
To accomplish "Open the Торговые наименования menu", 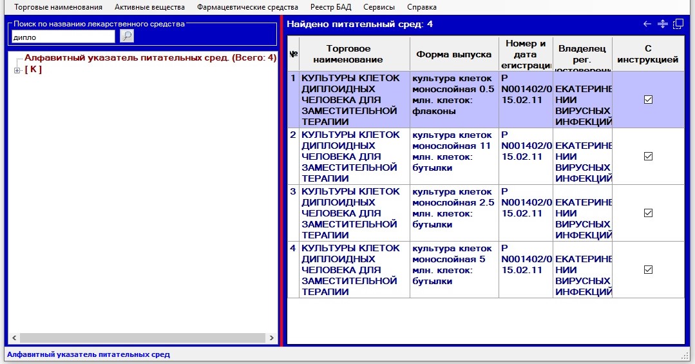I will click(x=58, y=7).
